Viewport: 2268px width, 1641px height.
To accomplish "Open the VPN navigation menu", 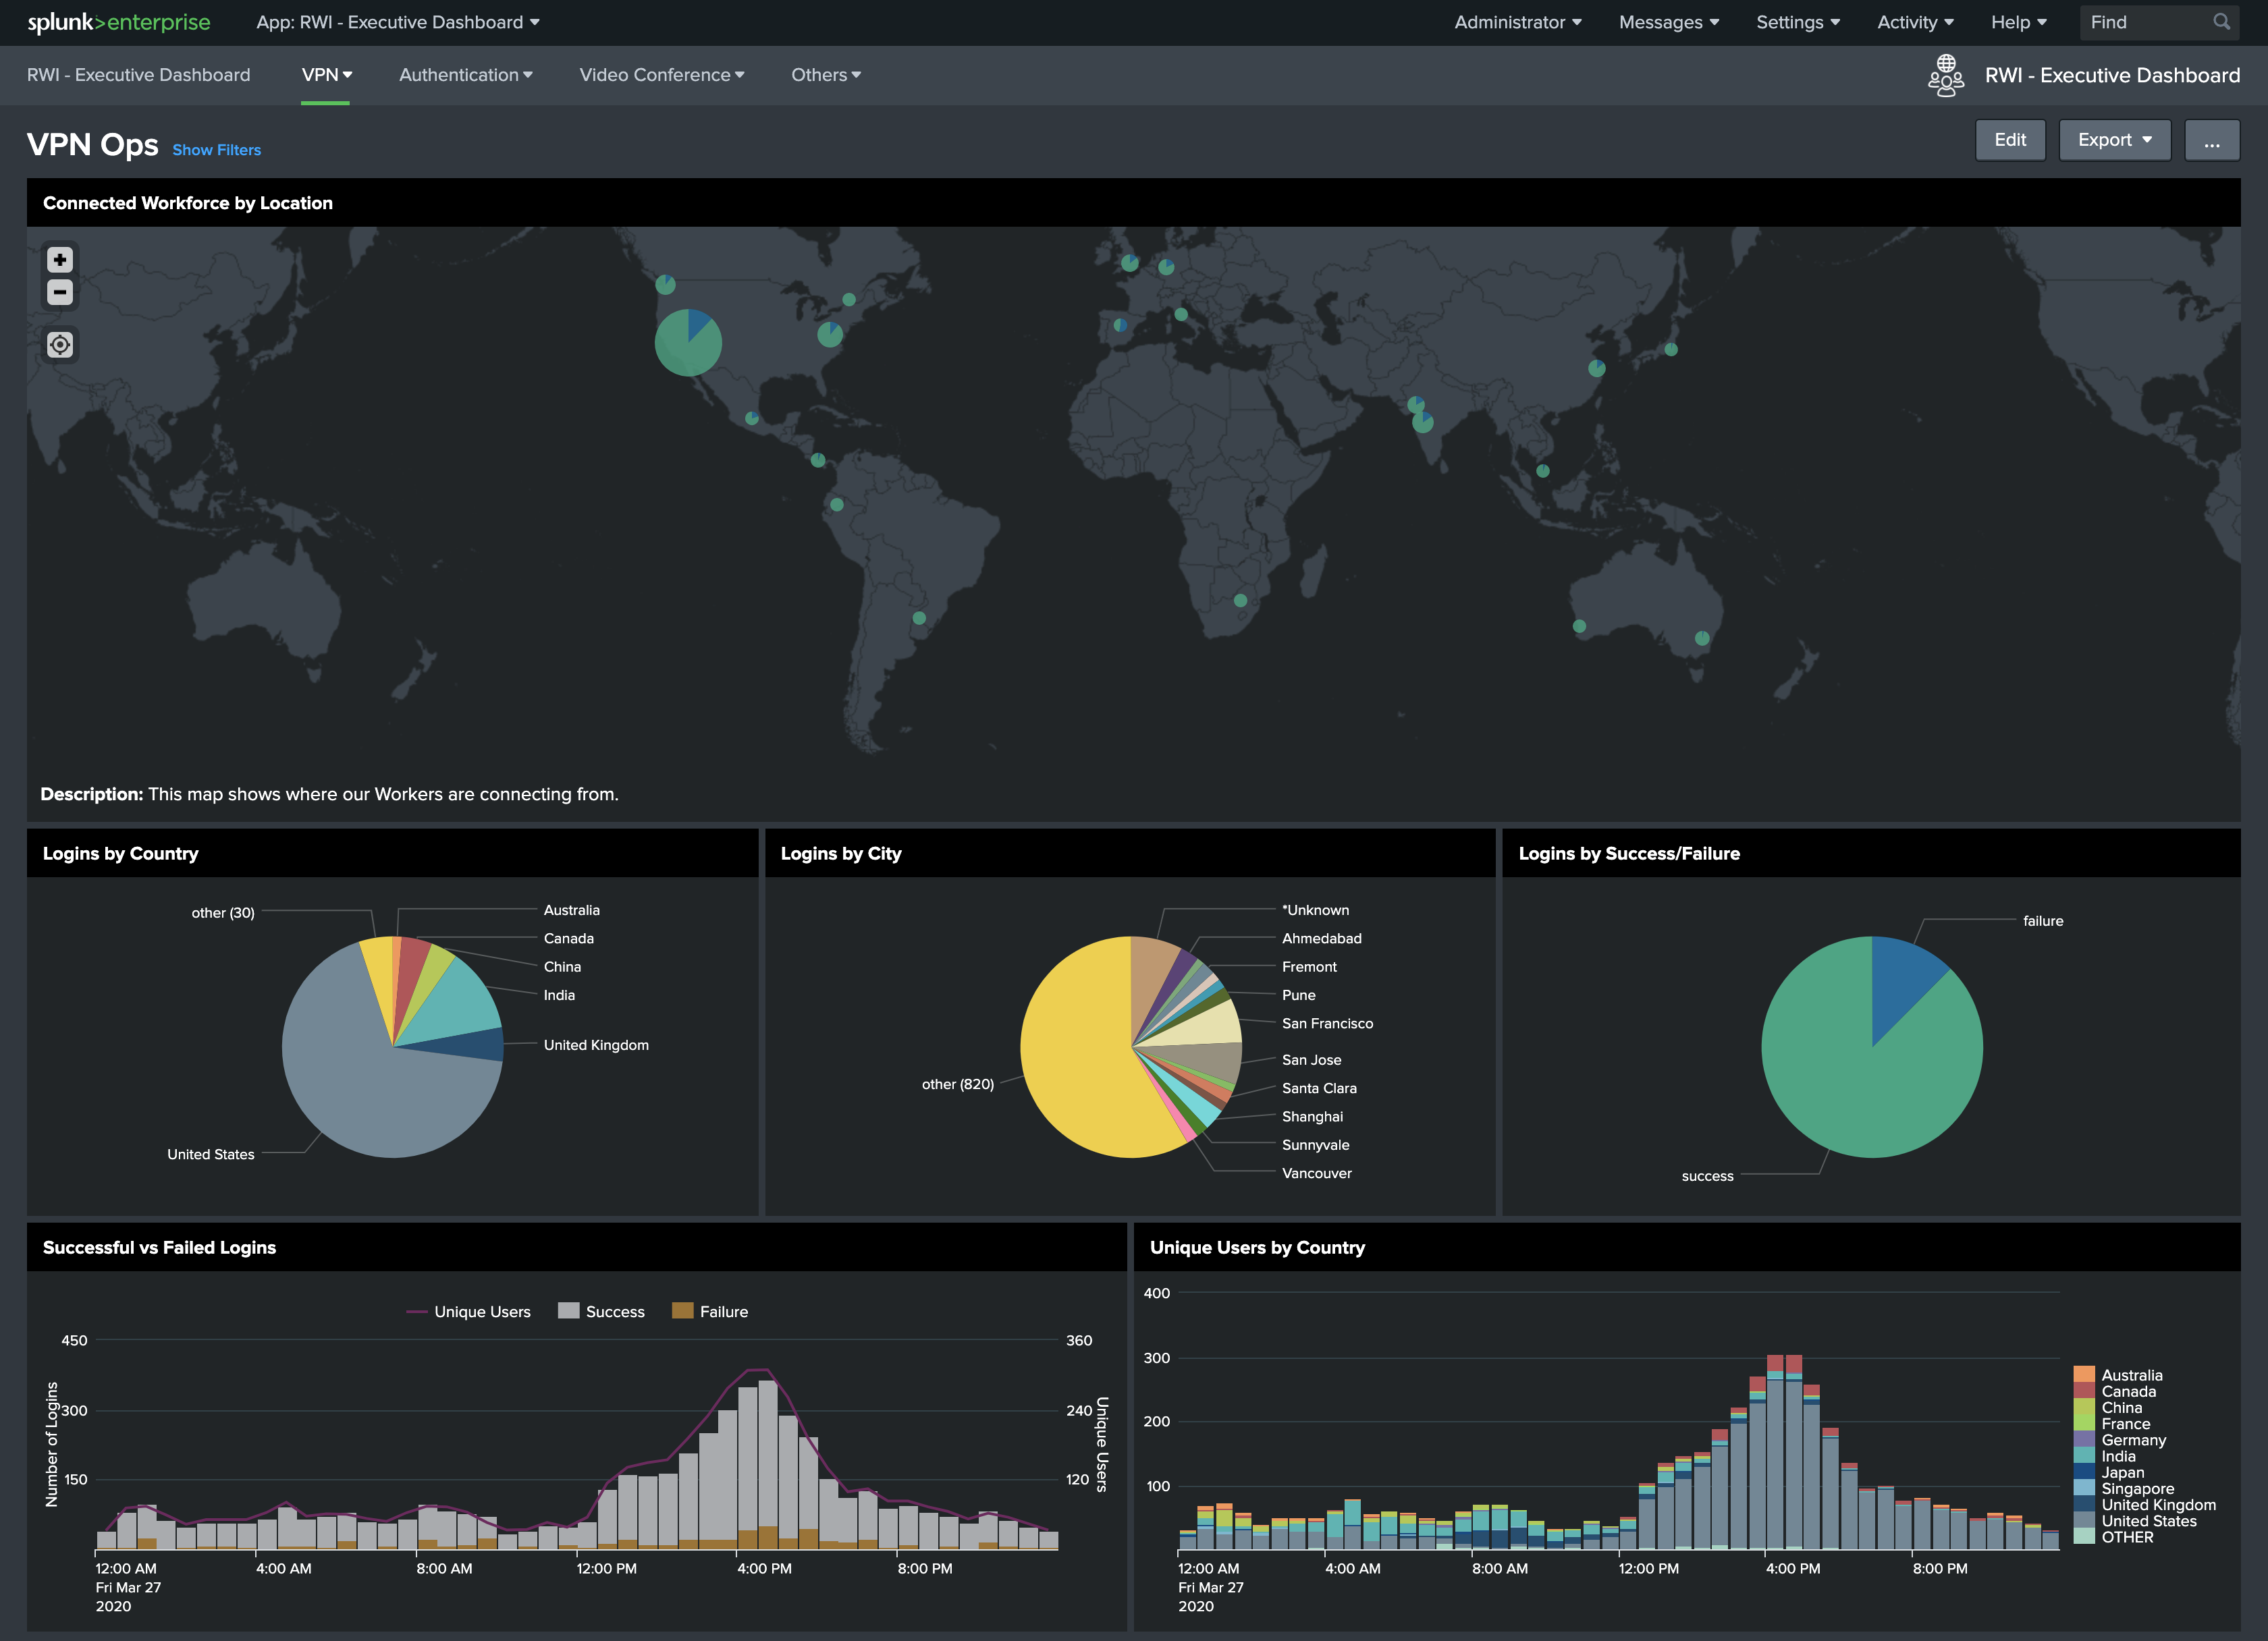I will pos(326,75).
